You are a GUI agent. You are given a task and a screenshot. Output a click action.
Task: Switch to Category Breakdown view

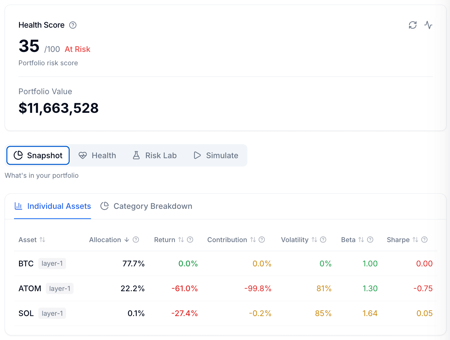pos(146,206)
